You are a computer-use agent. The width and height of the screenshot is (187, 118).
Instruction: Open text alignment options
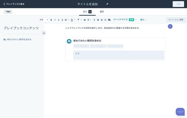[x=89, y=20]
